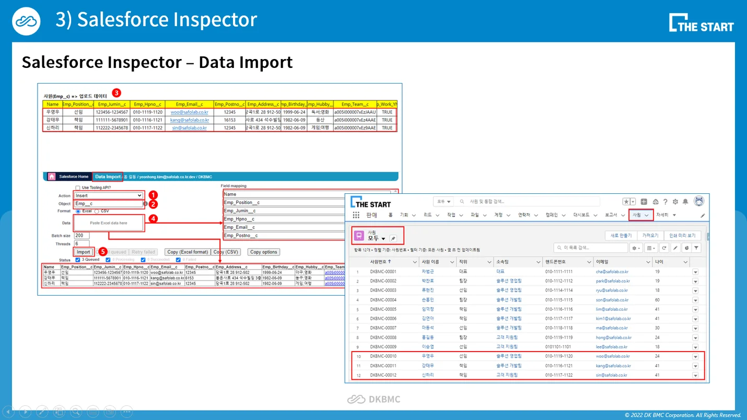Image resolution: width=747 pixels, height=420 pixels.
Task: Open the 대시보드 navigation tab
Action: [581, 215]
